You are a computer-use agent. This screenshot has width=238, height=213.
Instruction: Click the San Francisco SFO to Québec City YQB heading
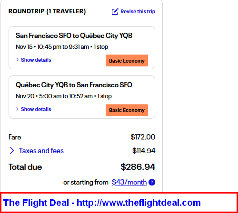point(74,36)
